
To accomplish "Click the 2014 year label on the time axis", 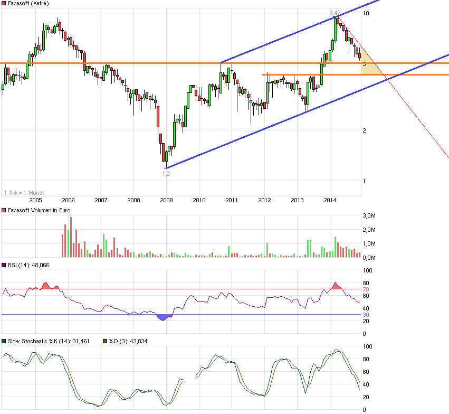I will (x=330, y=200).
